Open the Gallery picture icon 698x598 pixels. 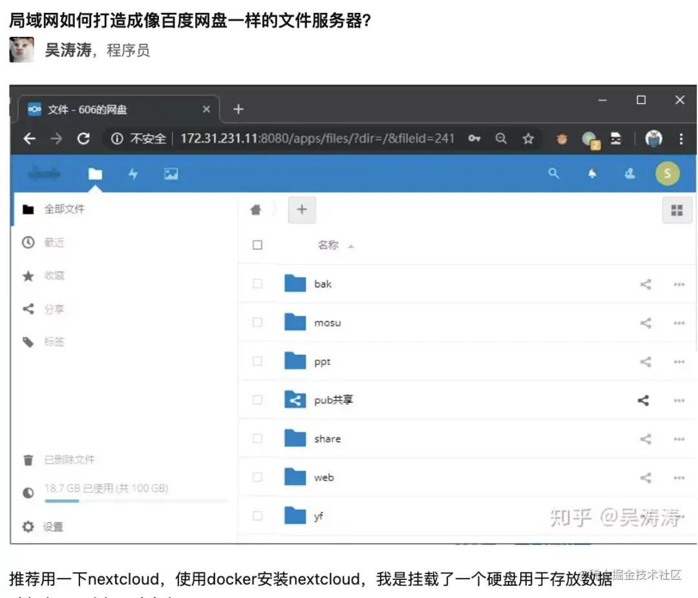point(171,174)
